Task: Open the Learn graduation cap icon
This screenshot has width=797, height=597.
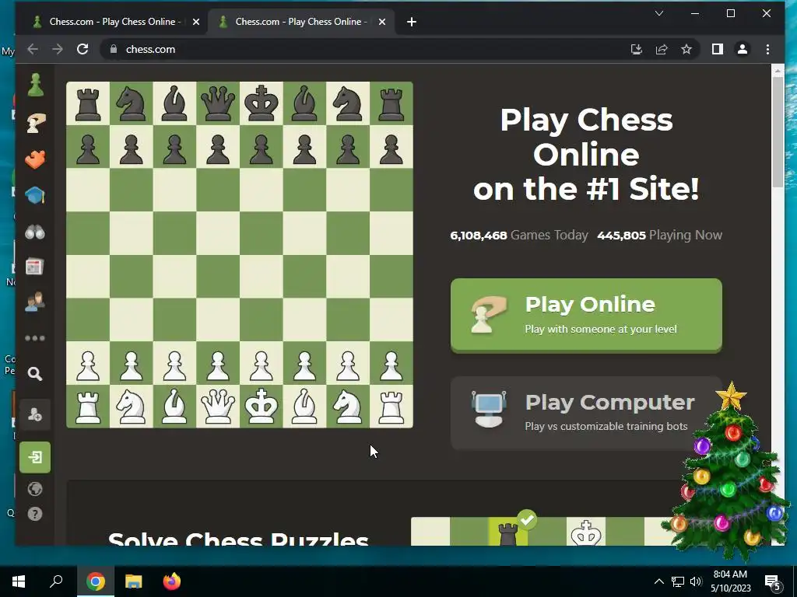Action: (x=35, y=195)
